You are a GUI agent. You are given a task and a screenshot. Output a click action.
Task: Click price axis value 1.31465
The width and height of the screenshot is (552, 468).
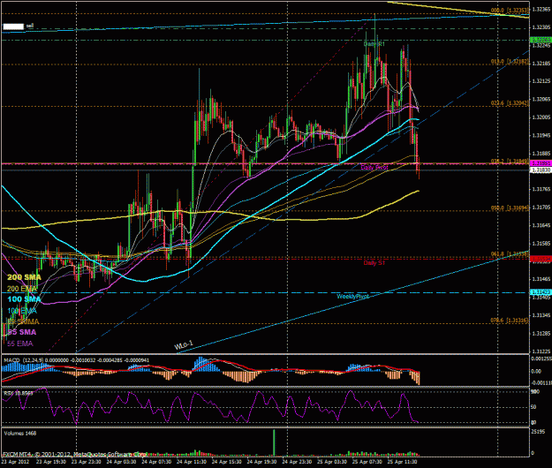(541, 279)
